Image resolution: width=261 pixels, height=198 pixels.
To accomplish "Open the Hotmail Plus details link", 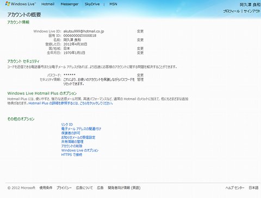I will pyautogui.click(x=71, y=103).
